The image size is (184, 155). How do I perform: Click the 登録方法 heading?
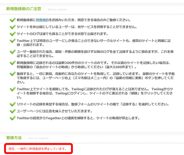pyautogui.click(x=14, y=138)
